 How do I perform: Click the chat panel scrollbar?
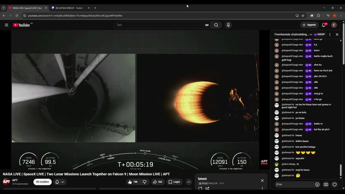[x=341, y=170]
